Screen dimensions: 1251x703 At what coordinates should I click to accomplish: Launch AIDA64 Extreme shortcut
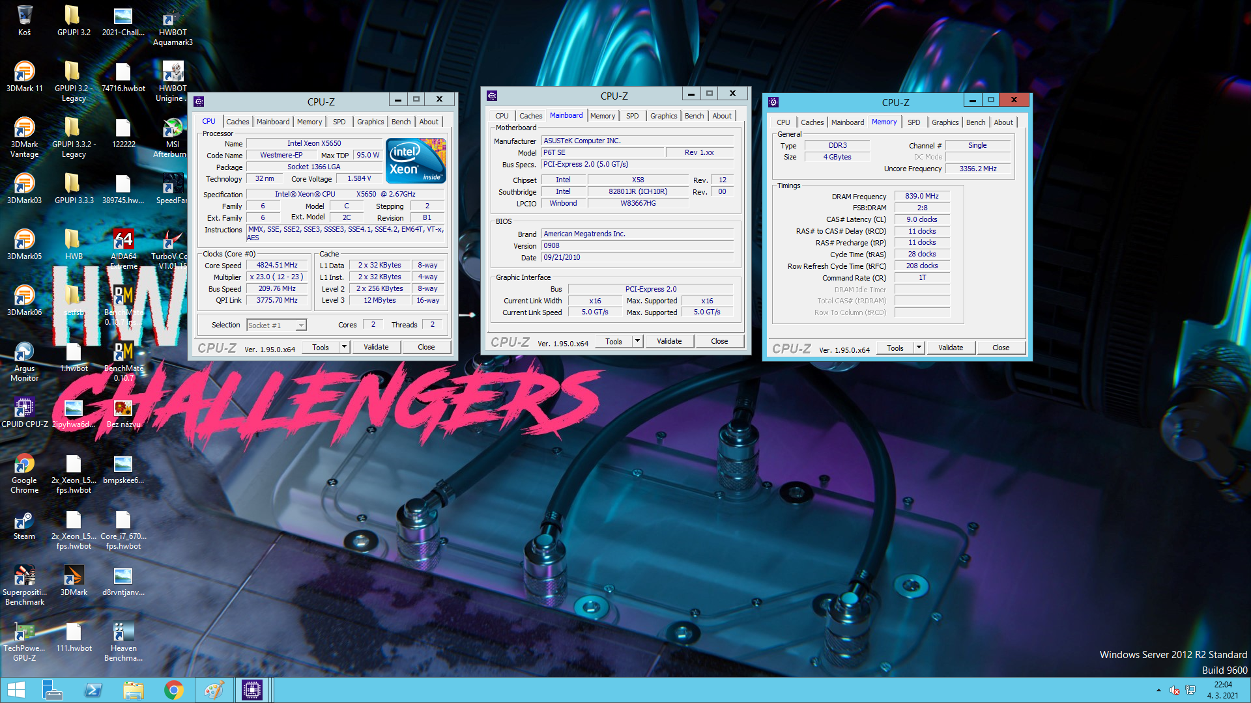[x=123, y=249]
